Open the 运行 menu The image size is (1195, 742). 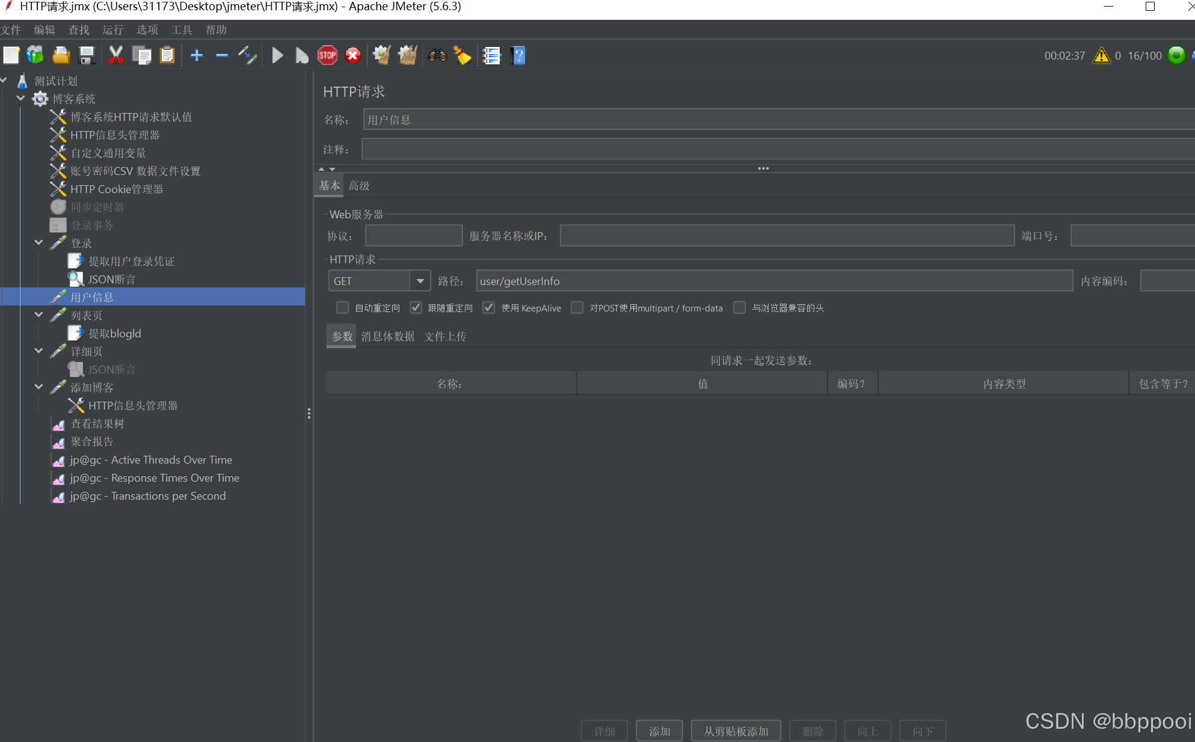click(x=112, y=30)
